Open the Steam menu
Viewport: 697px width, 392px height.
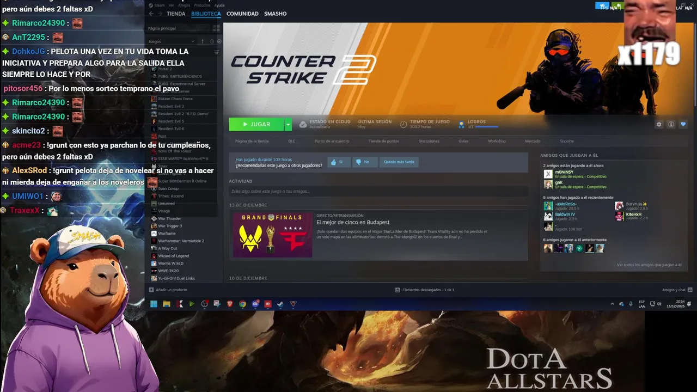tap(159, 5)
